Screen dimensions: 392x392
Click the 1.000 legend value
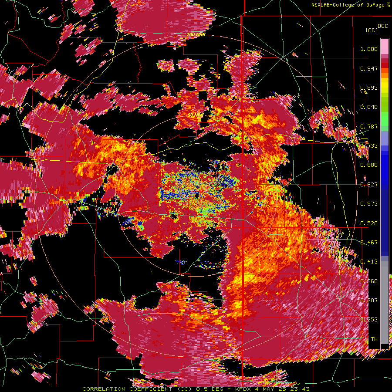pyautogui.click(x=369, y=49)
